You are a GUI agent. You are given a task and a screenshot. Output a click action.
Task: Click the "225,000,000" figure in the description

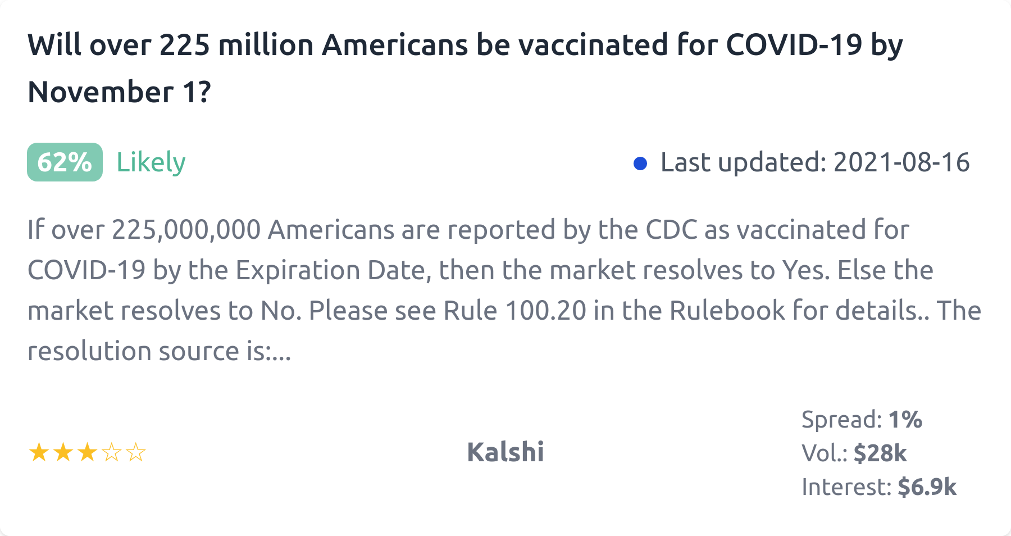click(x=186, y=230)
